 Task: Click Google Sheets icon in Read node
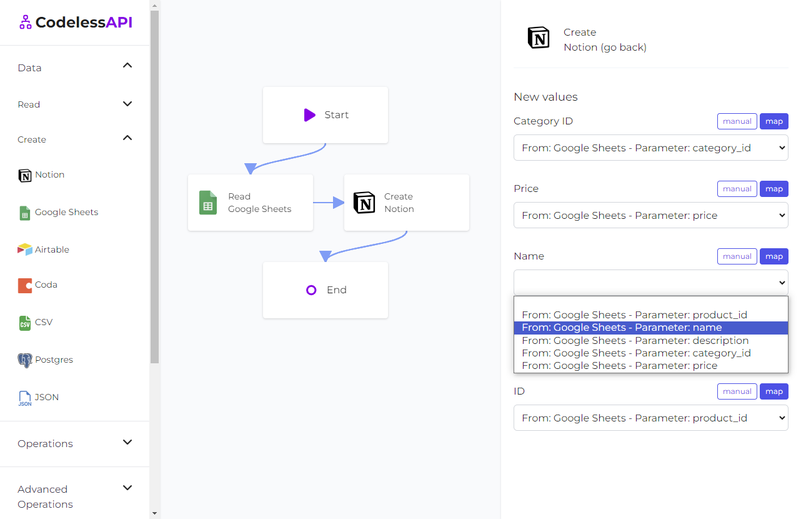(208, 203)
